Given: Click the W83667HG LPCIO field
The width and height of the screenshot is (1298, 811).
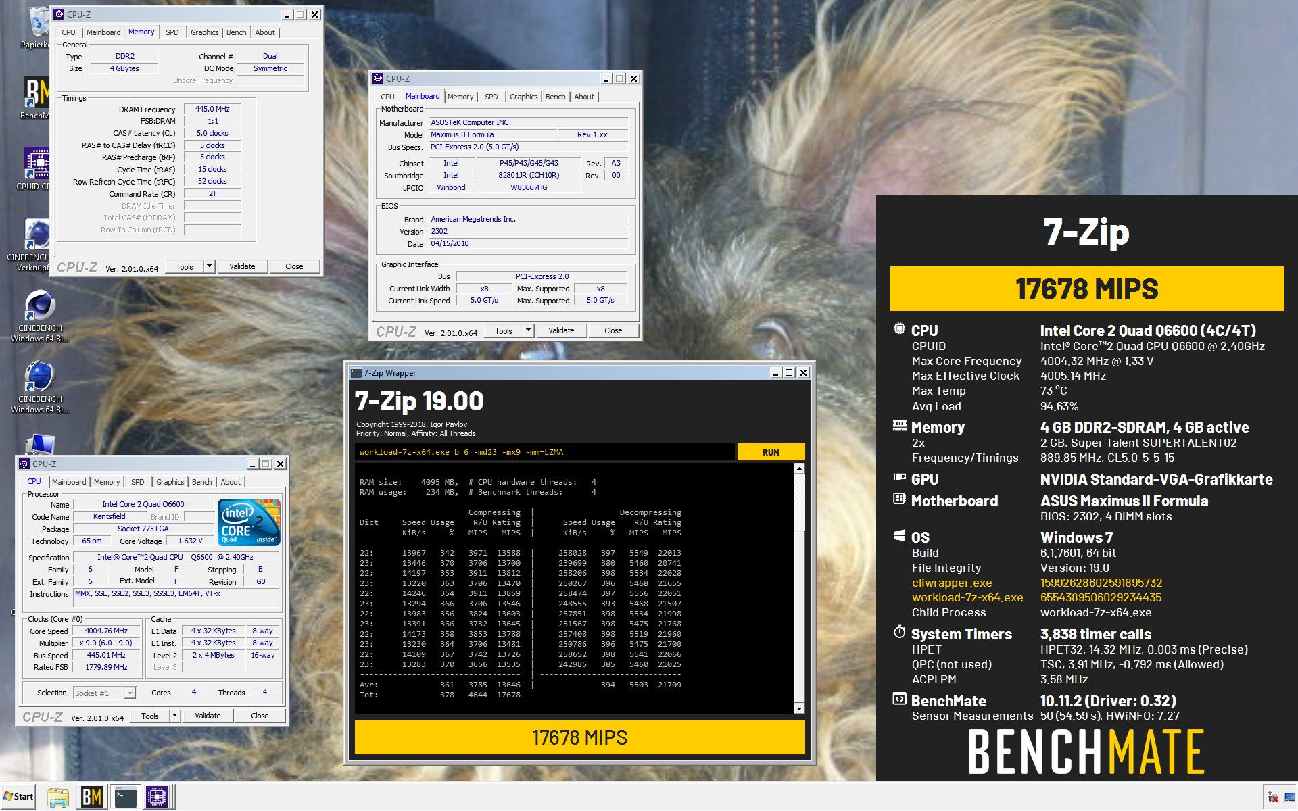Looking at the screenshot, I should pos(529,187).
